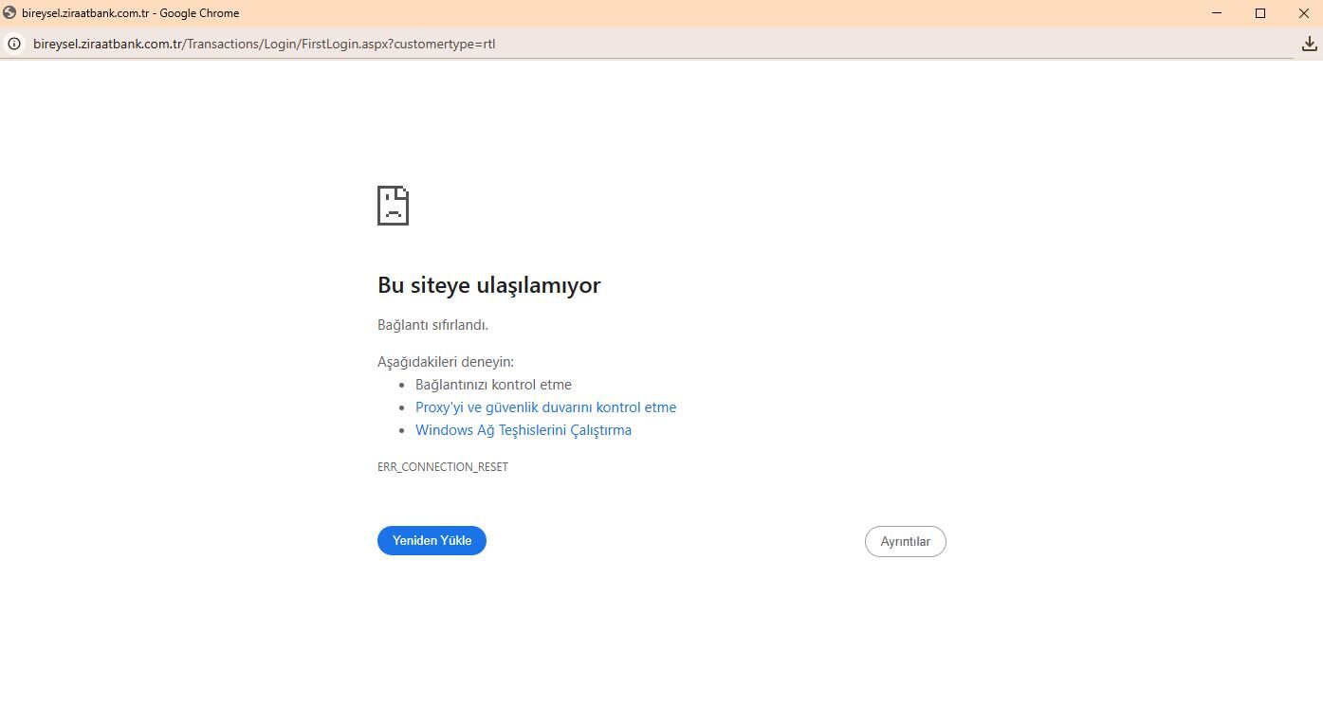The height and width of the screenshot is (705, 1323).
Task: Click the window title bireysel.ziraatbank.com.tr - Google Chrome
Action: point(130,13)
